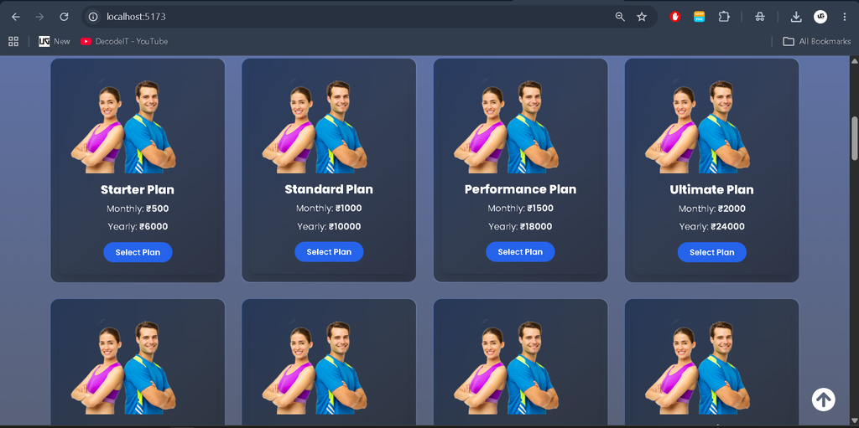The image size is (859, 428).
Task: Click the Monthly ₹1500 price text
Action: (520, 208)
